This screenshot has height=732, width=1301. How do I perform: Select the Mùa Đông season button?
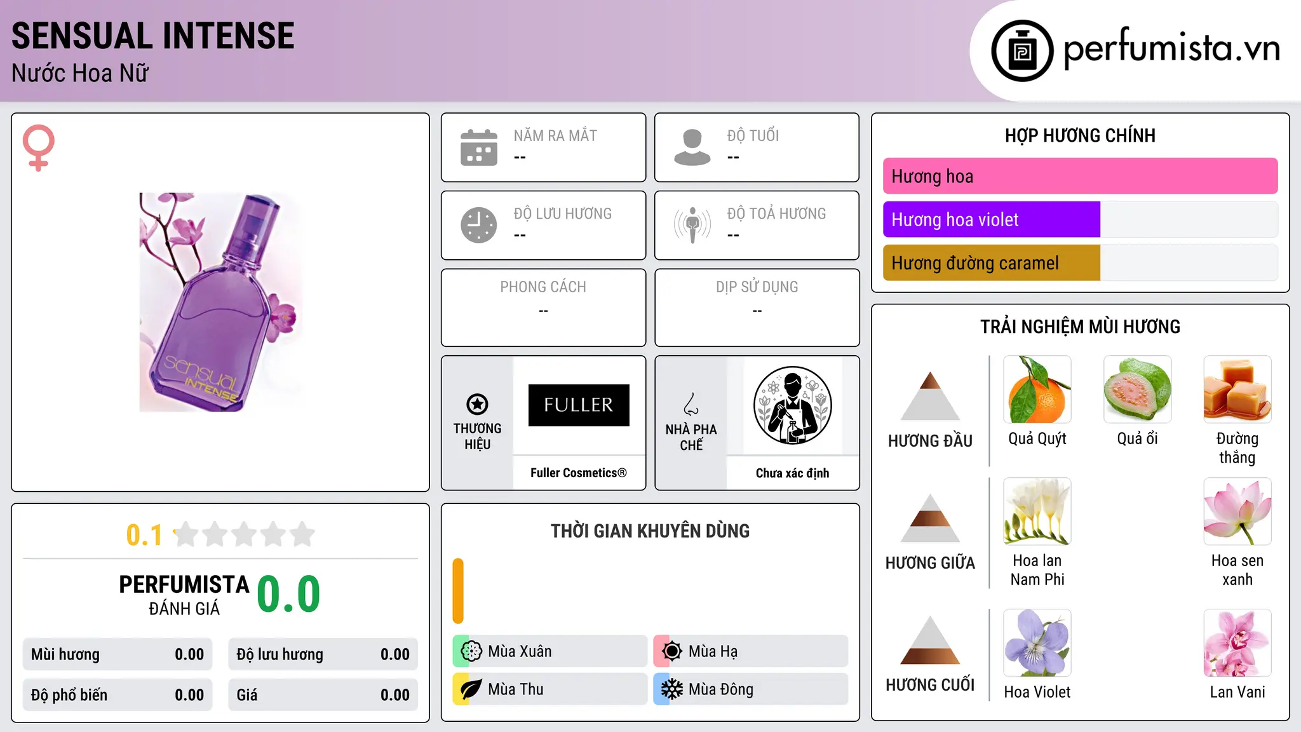click(x=751, y=689)
